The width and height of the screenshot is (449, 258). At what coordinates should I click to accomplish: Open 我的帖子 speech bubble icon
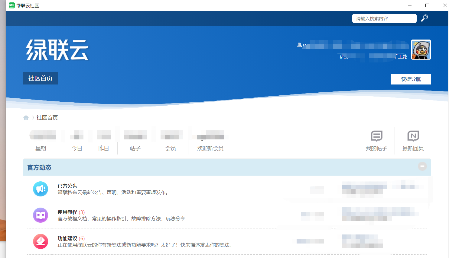click(376, 136)
